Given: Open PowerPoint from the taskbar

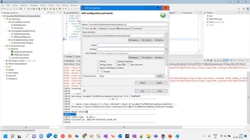Looking at the screenshot, I should tap(170, 136).
